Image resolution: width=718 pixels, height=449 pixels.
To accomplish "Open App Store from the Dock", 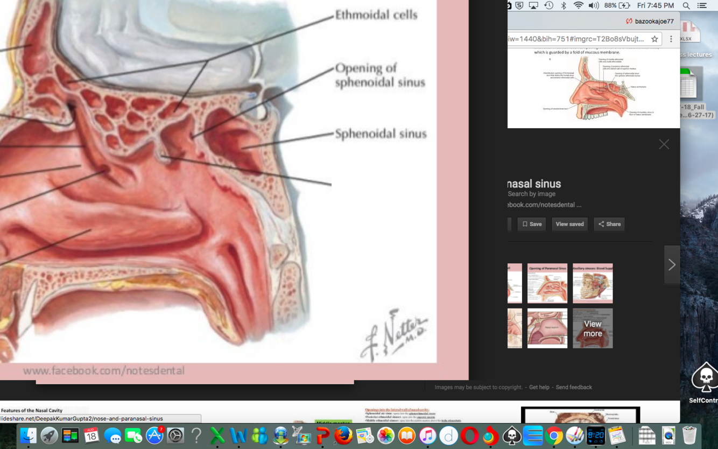I will 154,435.
